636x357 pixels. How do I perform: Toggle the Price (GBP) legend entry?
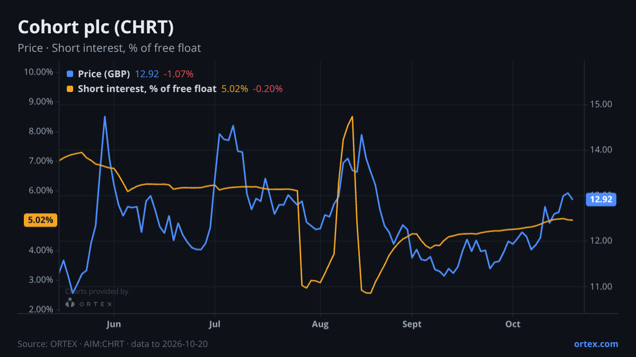click(104, 74)
